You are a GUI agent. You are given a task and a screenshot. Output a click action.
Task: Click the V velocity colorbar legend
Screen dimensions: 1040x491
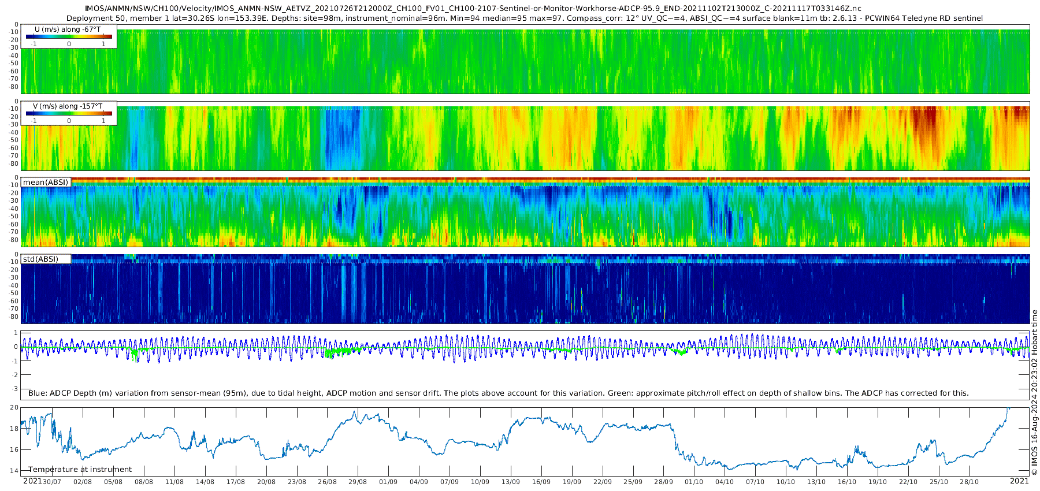point(69,113)
